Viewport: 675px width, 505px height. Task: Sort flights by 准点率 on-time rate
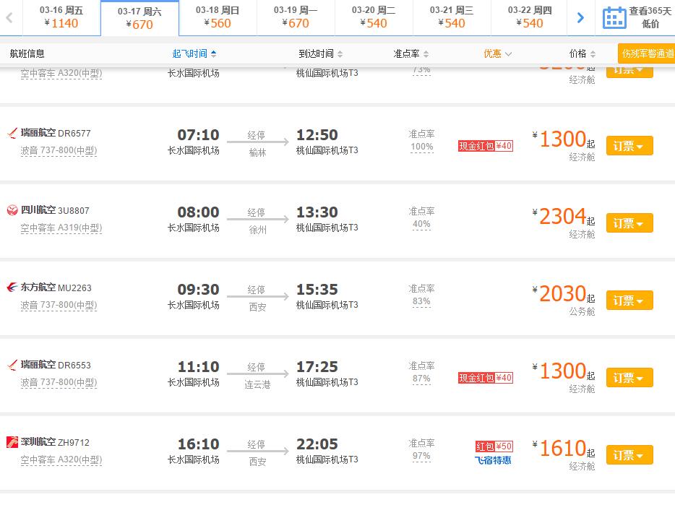click(x=411, y=53)
